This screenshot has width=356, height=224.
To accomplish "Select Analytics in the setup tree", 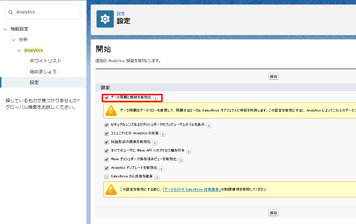I will [34, 50].
